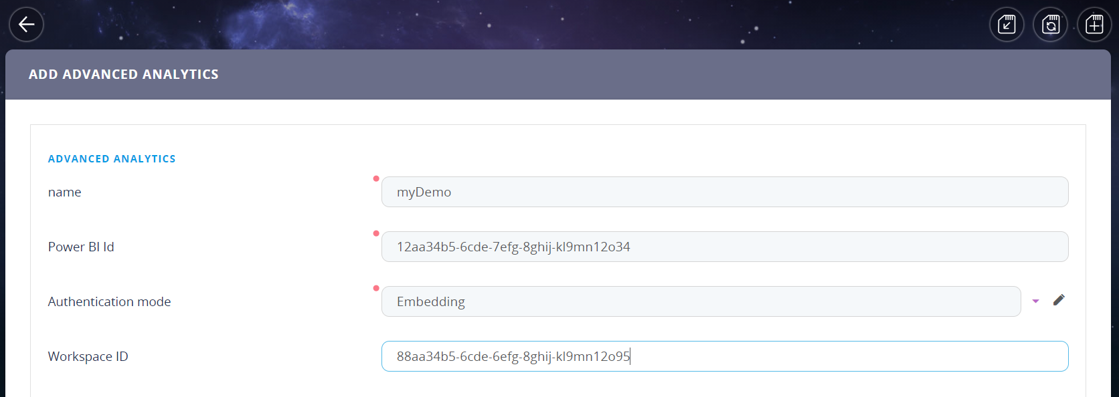Click the "Power BI Id" label
The width and height of the screenshot is (1119, 397).
pyautogui.click(x=81, y=247)
